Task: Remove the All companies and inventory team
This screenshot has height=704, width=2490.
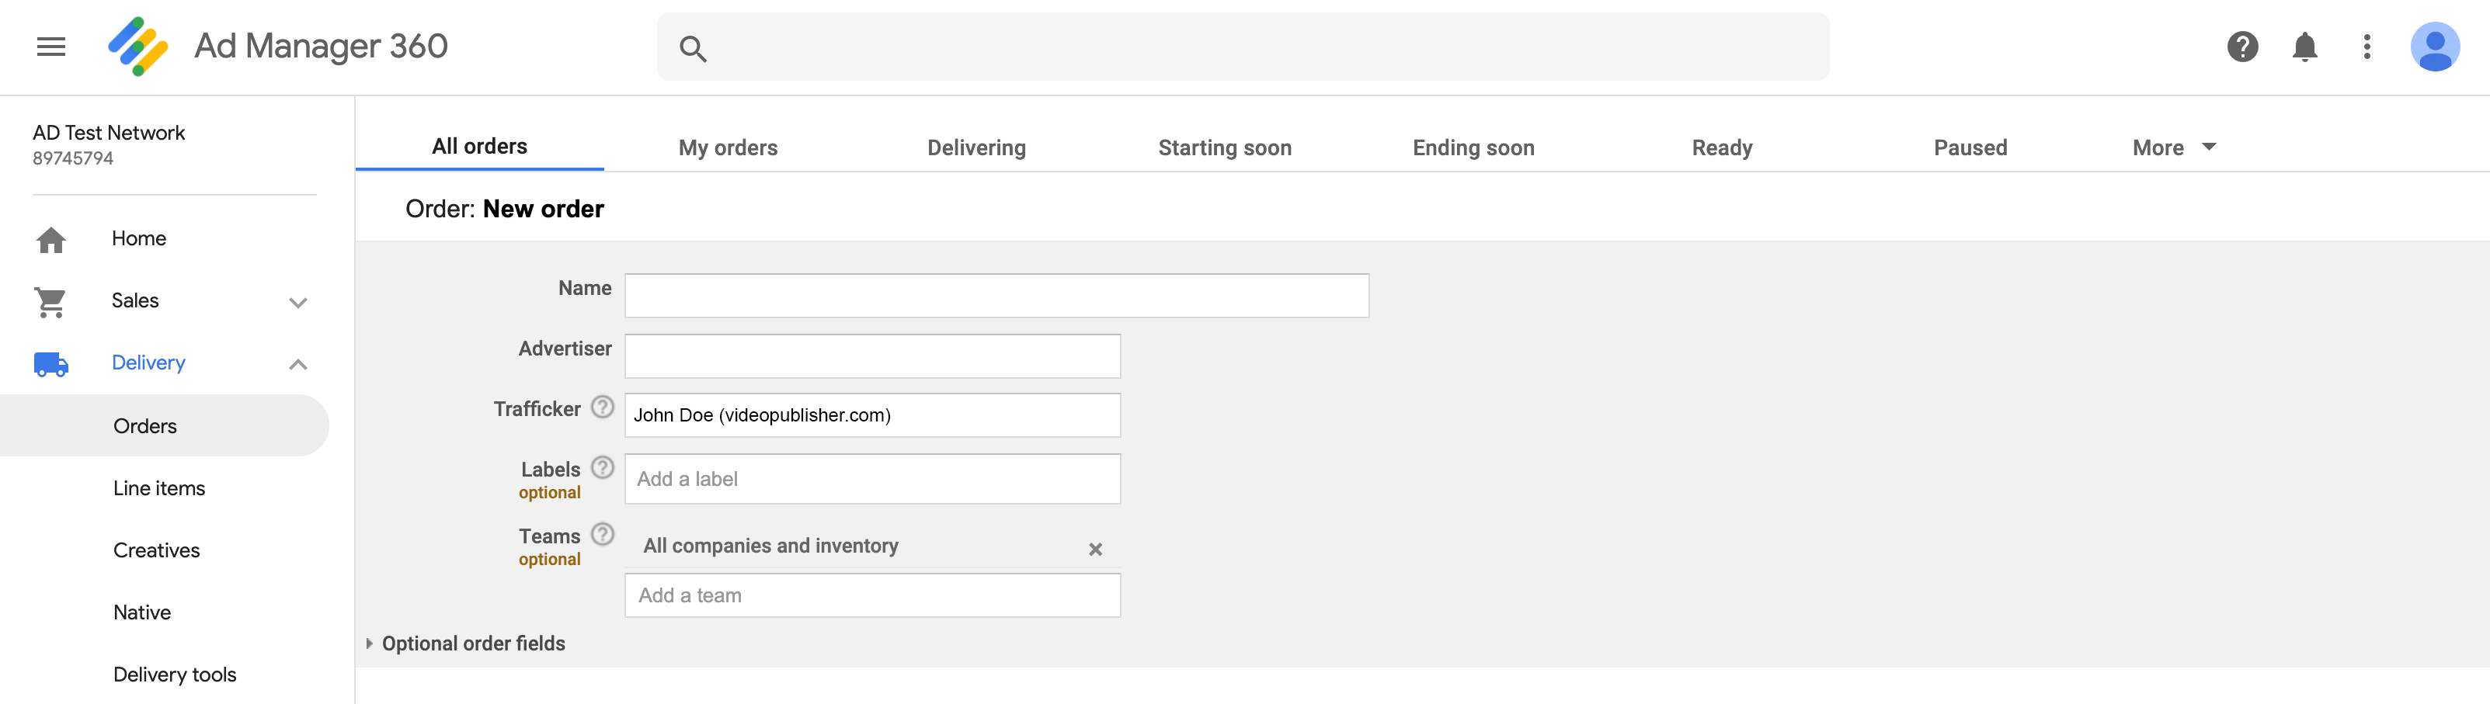Action: pos(1095,550)
